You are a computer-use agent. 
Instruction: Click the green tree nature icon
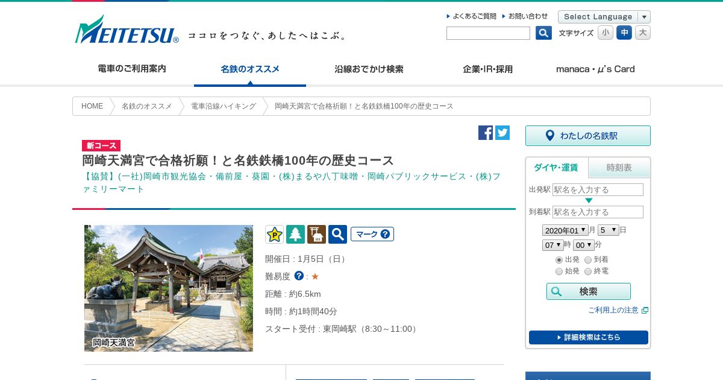pos(295,234)
